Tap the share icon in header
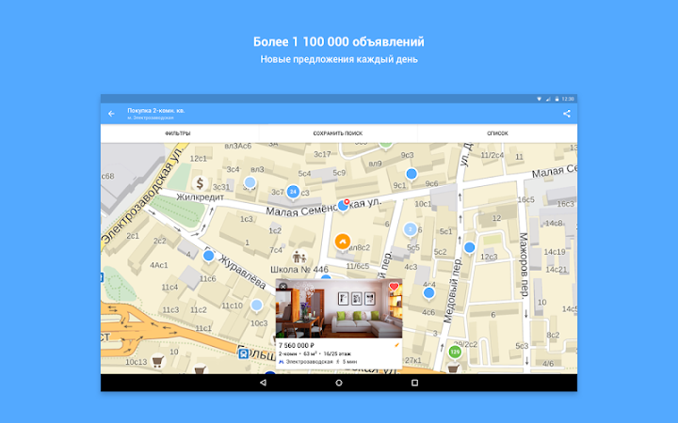Screen dimensions: 678x423 pos(566,114)
